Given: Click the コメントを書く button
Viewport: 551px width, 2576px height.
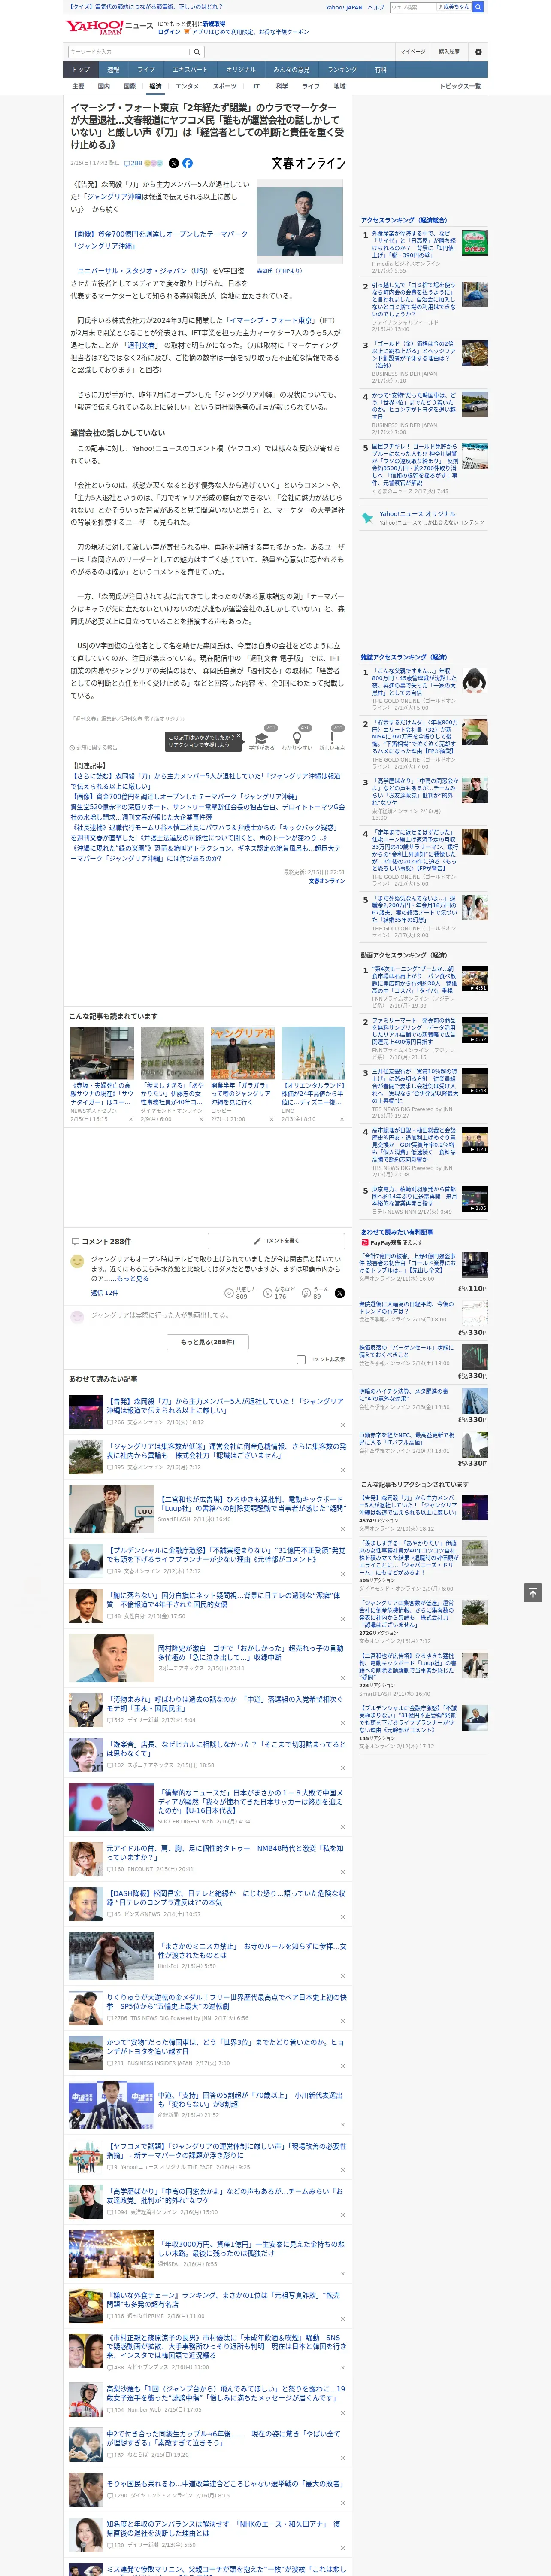Looking at the screenshot, I should pos(276,1241).
